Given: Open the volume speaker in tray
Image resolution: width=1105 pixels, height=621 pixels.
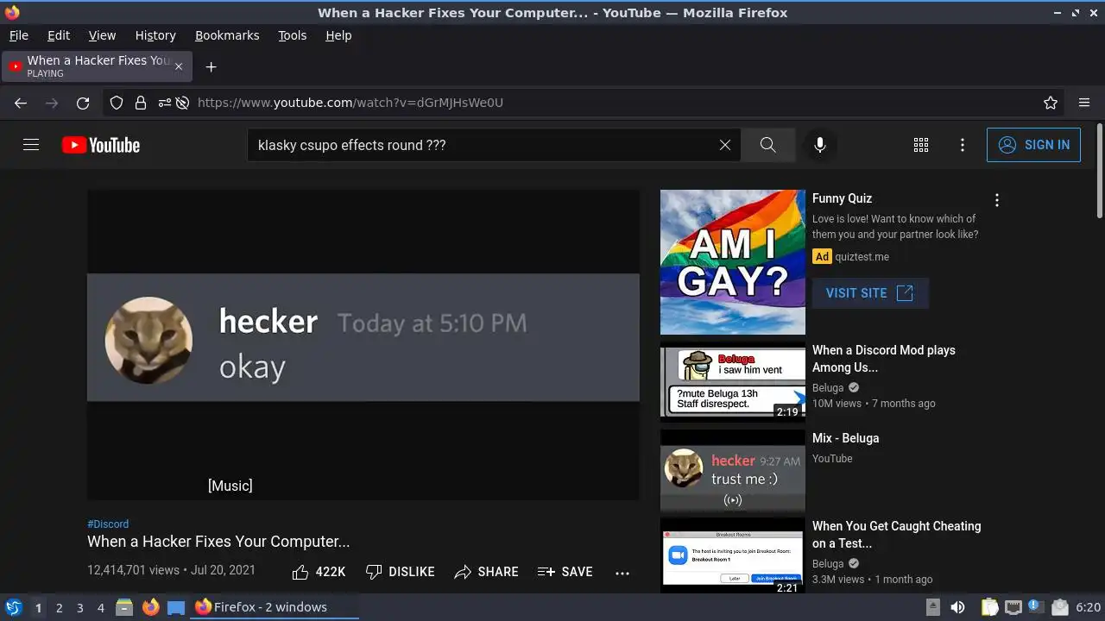Looking at the screenshot, I should click(957, 607).
